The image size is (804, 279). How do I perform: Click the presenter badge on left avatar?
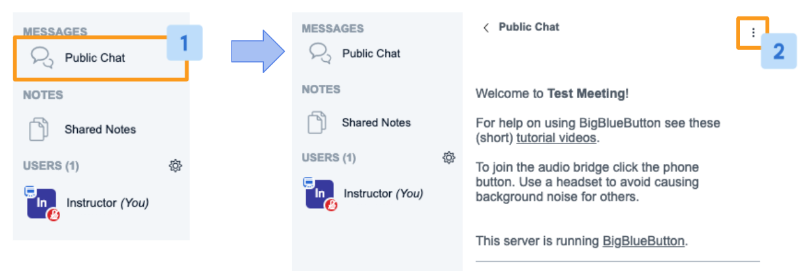tap(30, 191)
